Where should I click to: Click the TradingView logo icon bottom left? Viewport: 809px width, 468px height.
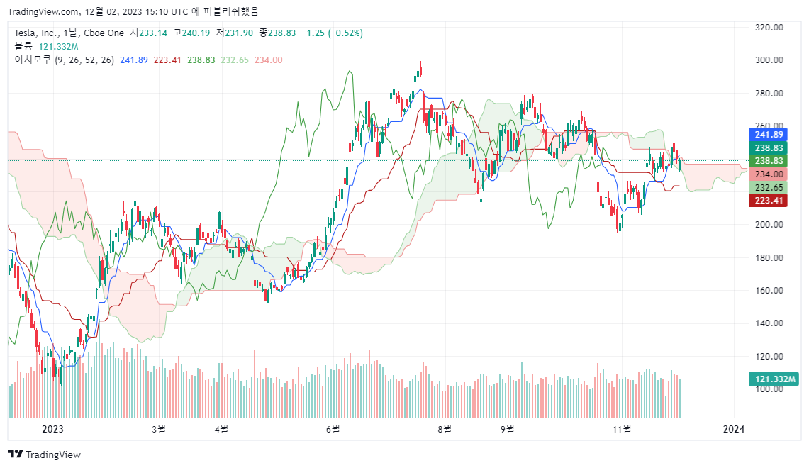click(14, 454)
